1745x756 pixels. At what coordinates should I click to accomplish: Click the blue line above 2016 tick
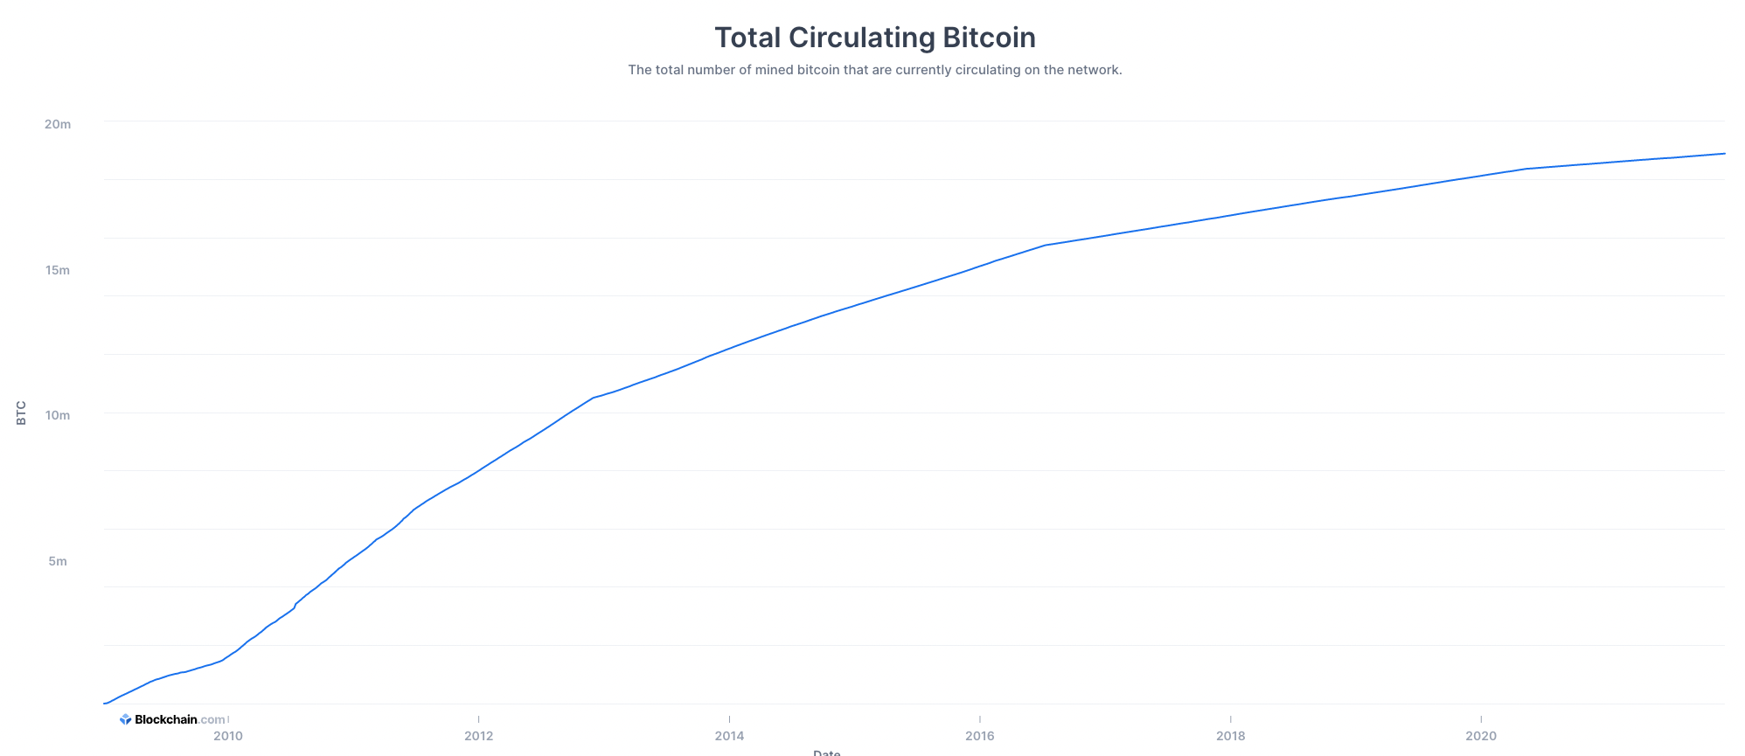[x=980, y=266]
